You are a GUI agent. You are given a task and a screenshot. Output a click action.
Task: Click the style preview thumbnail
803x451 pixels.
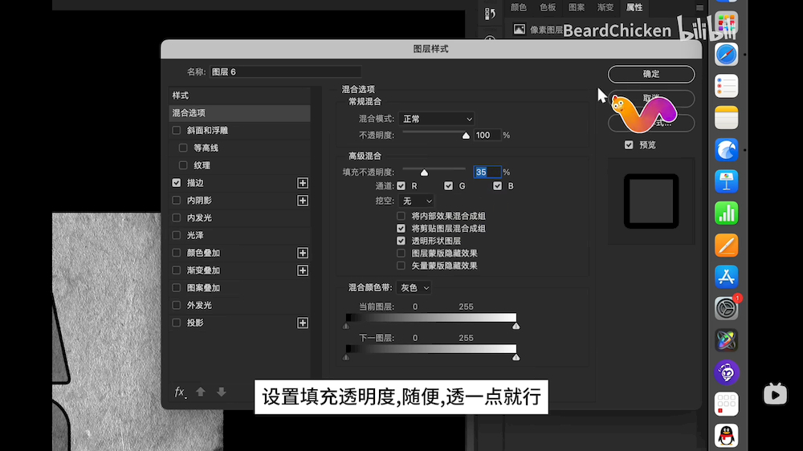[651, 201]
